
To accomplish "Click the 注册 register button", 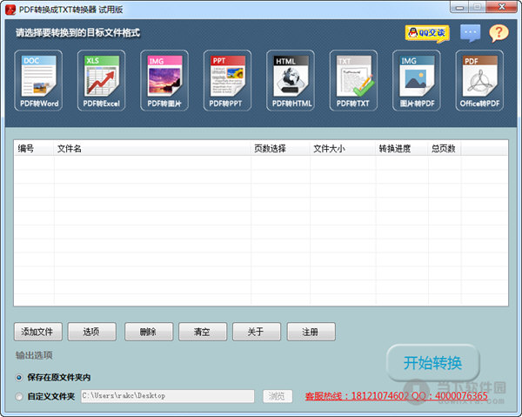I will point(311,332).
